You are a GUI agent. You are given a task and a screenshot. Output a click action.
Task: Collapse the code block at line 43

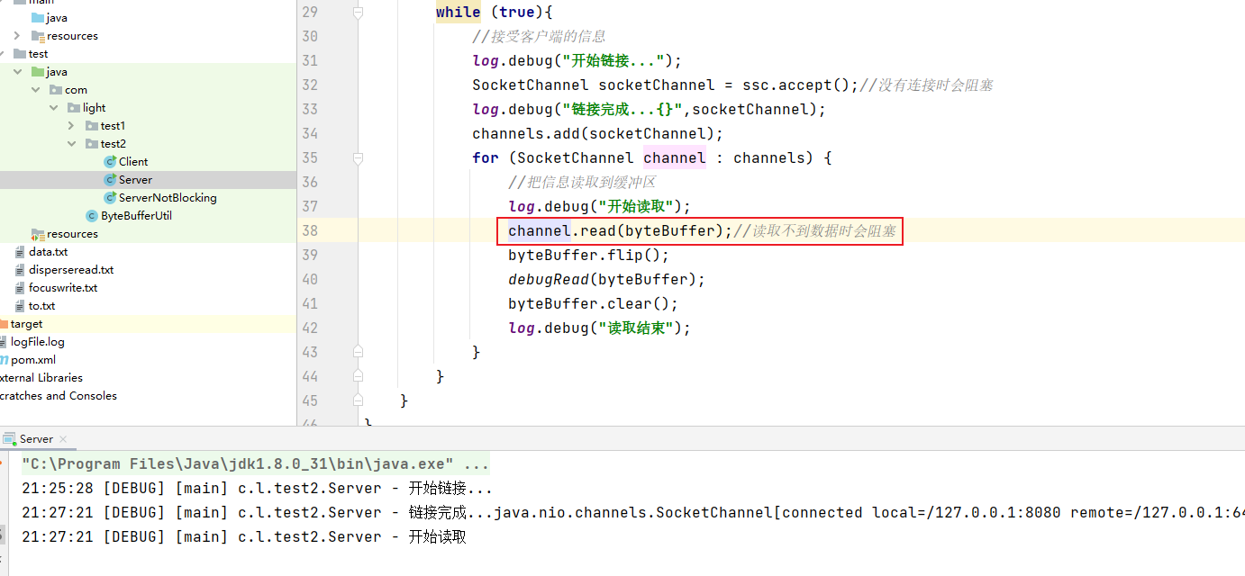[359, 353]
